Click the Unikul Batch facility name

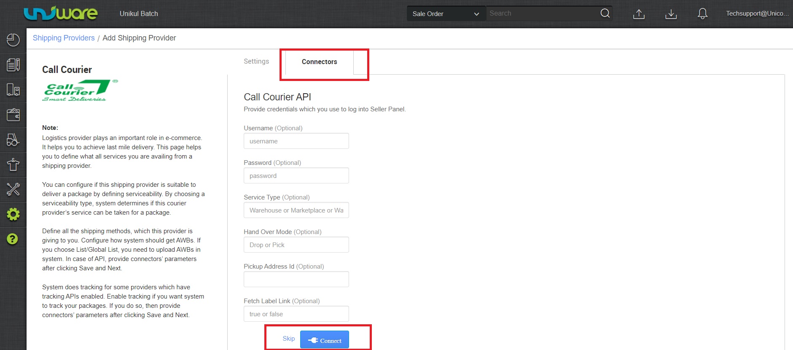(x=139, y=13)
